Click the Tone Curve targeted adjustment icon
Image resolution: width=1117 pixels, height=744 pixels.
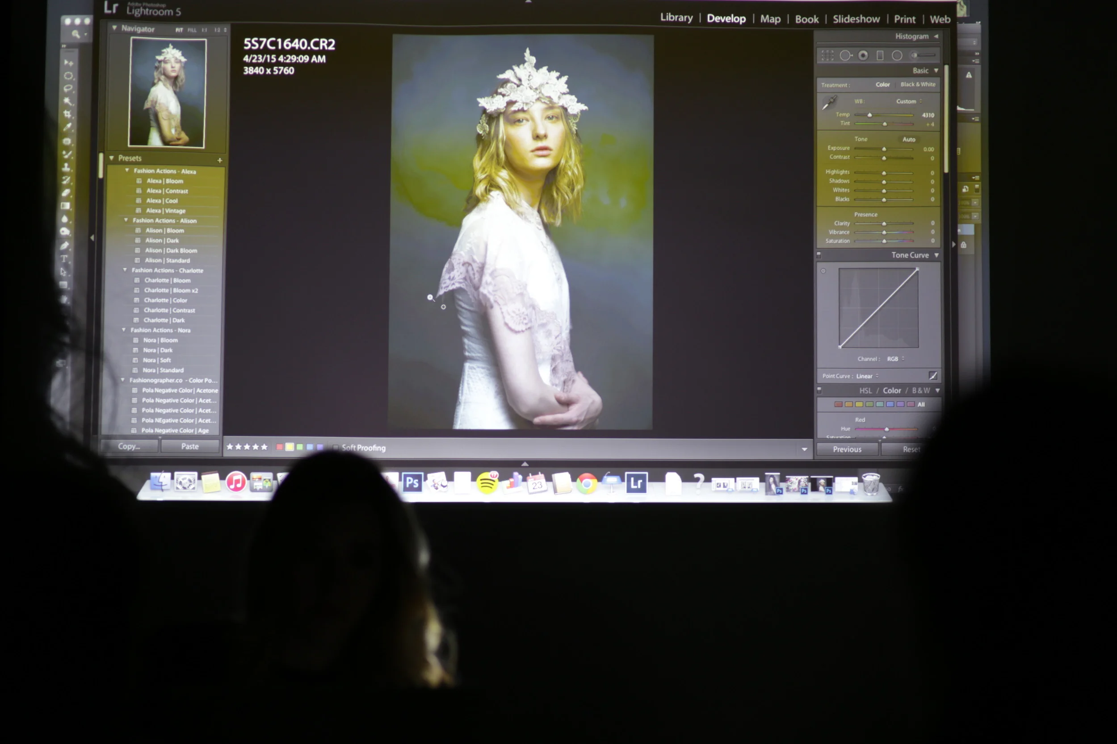tap(823, 271)
